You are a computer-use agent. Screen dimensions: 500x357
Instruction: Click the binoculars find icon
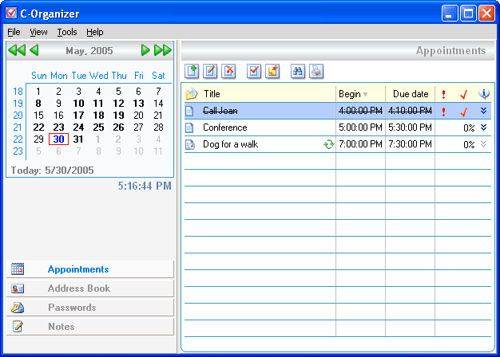click(x=297, y=71)
